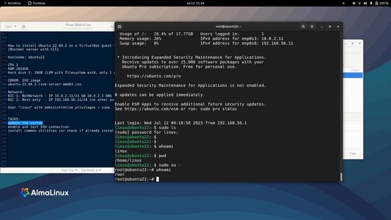Click the battery 100% indicator

tap(382, 3)
